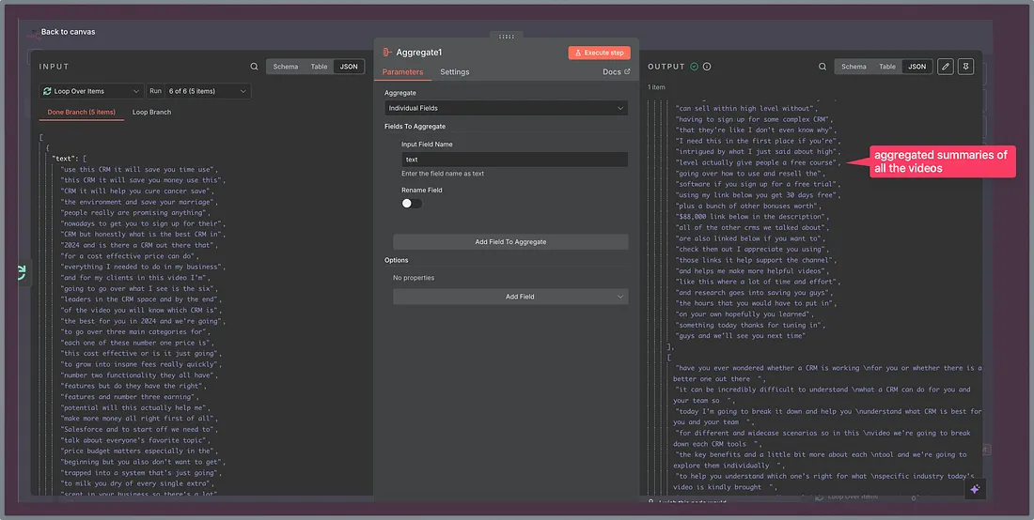
Task: Open the Aggregate Individual Fields dropdown
Action: (x=506, y=109)
